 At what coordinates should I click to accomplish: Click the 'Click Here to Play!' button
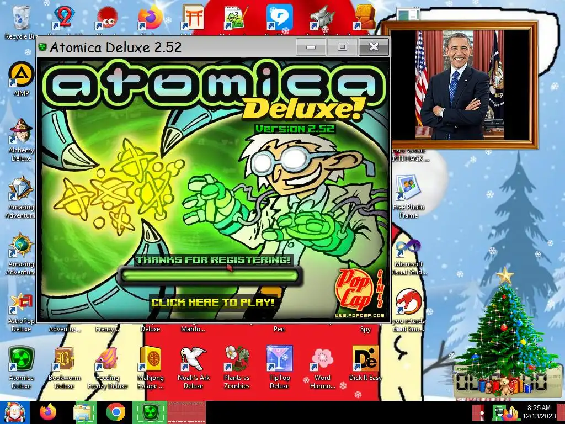[x=212, y=302]
